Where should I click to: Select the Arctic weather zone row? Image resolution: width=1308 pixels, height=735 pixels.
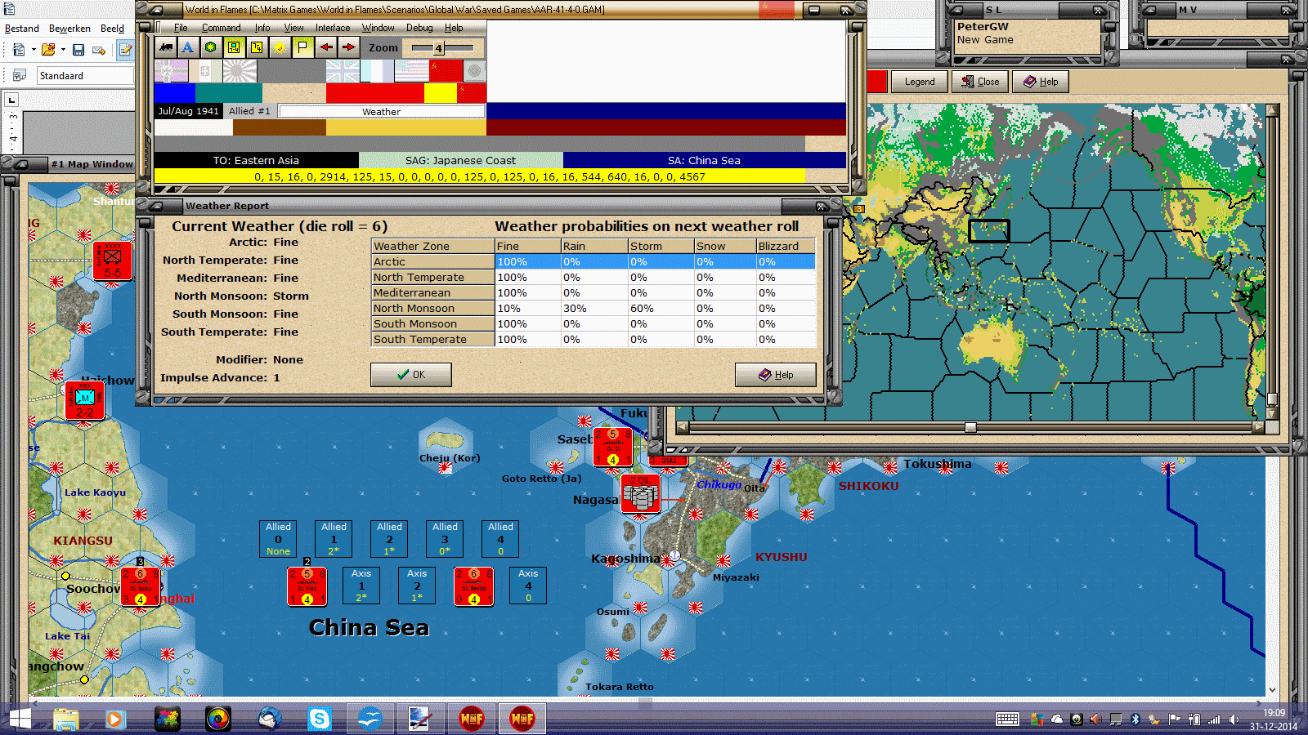click(594, 261)
